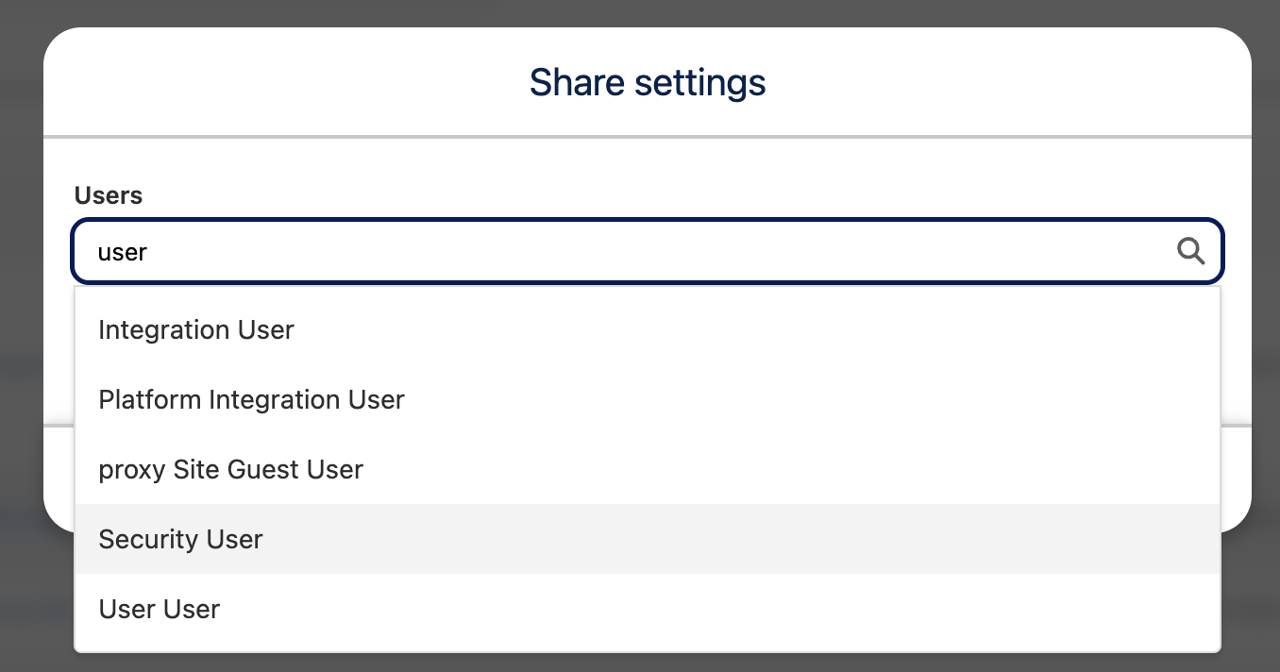
Task: Place cursor in the Users combobox
Action: pos(623,252)
